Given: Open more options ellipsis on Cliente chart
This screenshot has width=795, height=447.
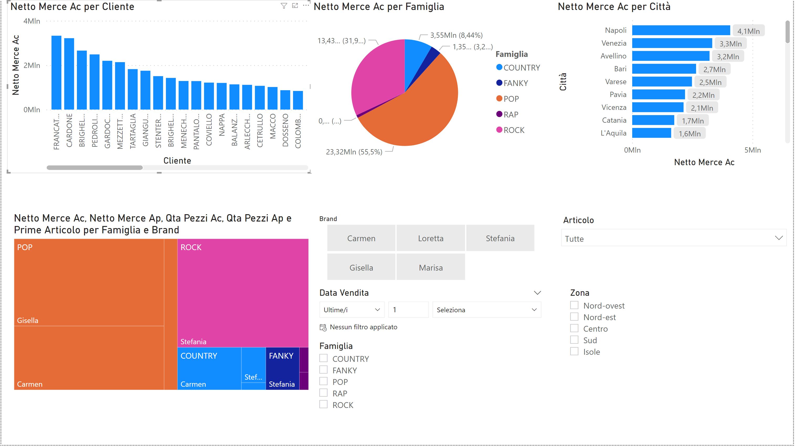Looking at the screenshot, I should 306,6.
